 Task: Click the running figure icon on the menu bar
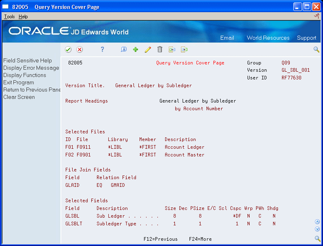click(x=317, y=16)
